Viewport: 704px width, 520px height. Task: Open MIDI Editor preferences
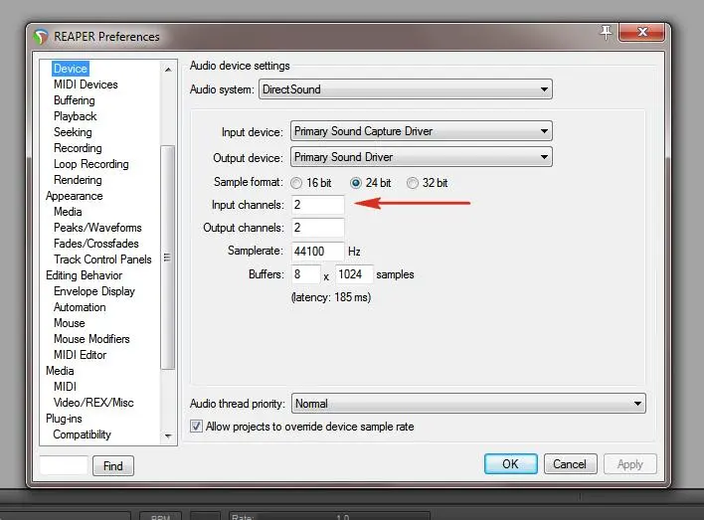80,355
